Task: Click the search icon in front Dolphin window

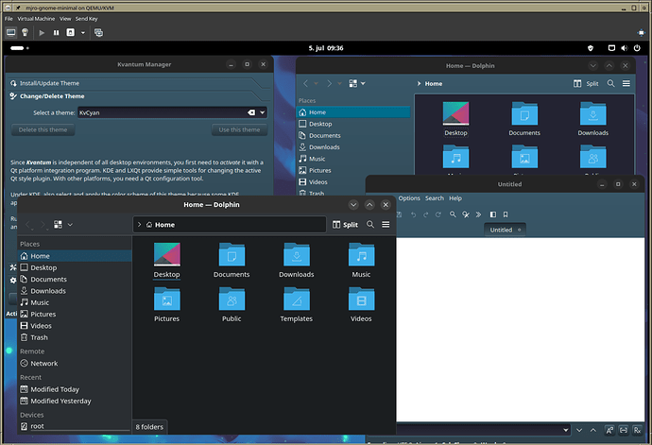Action: [x=370, y=225]
